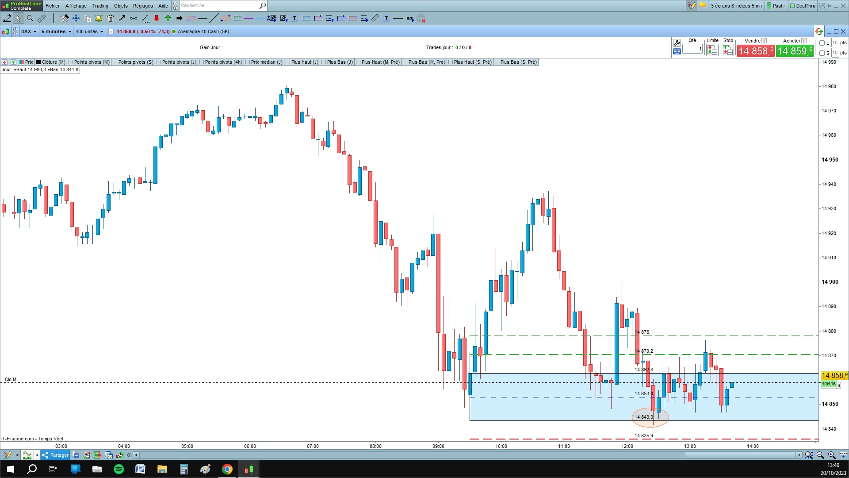
Task: Click the Qté quantity input field
Action: click(692, 49)
